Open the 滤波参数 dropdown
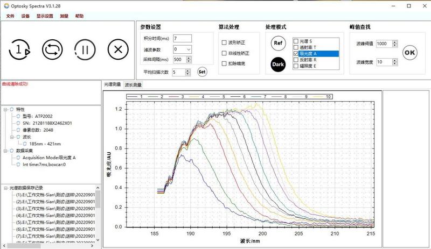This screenshot has height=249, width=431. [x=189, y=49]
